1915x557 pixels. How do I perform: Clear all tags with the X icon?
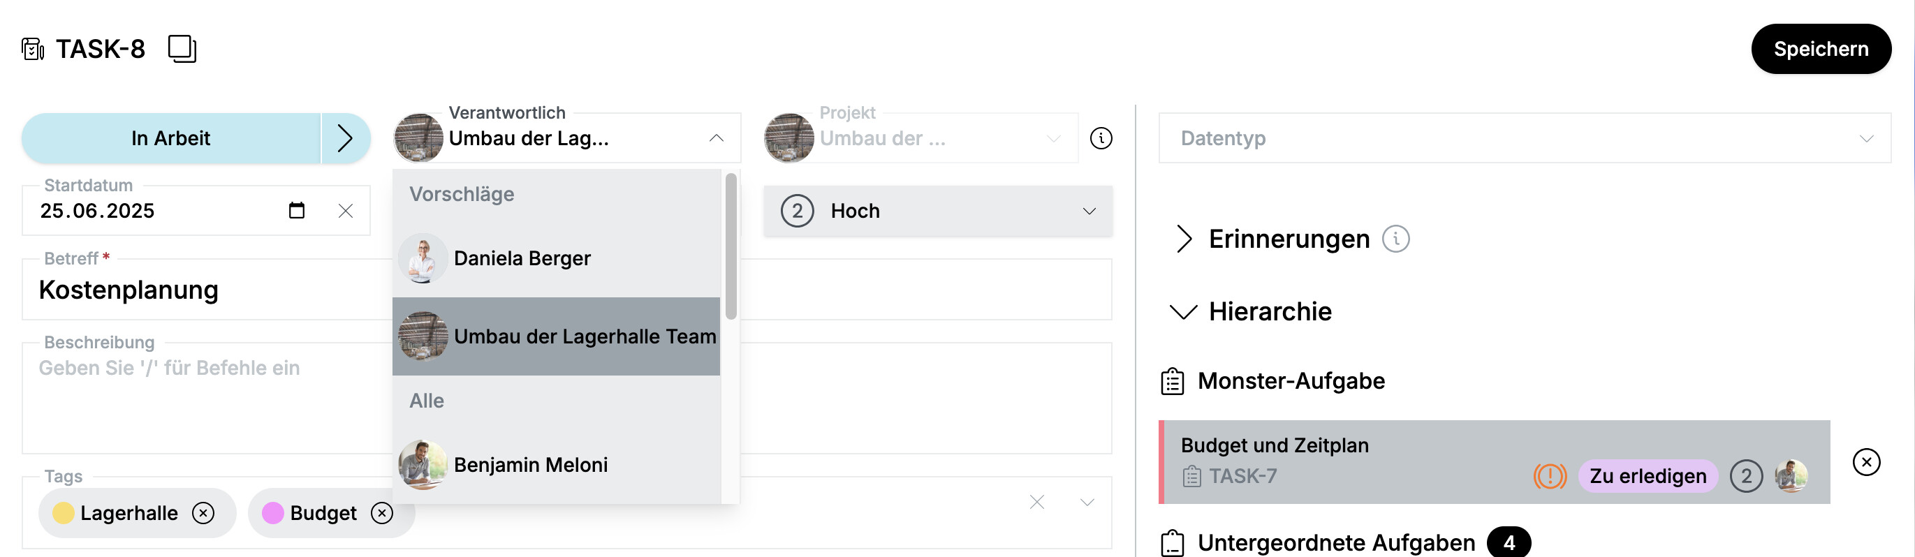(x=1036, y=503)
